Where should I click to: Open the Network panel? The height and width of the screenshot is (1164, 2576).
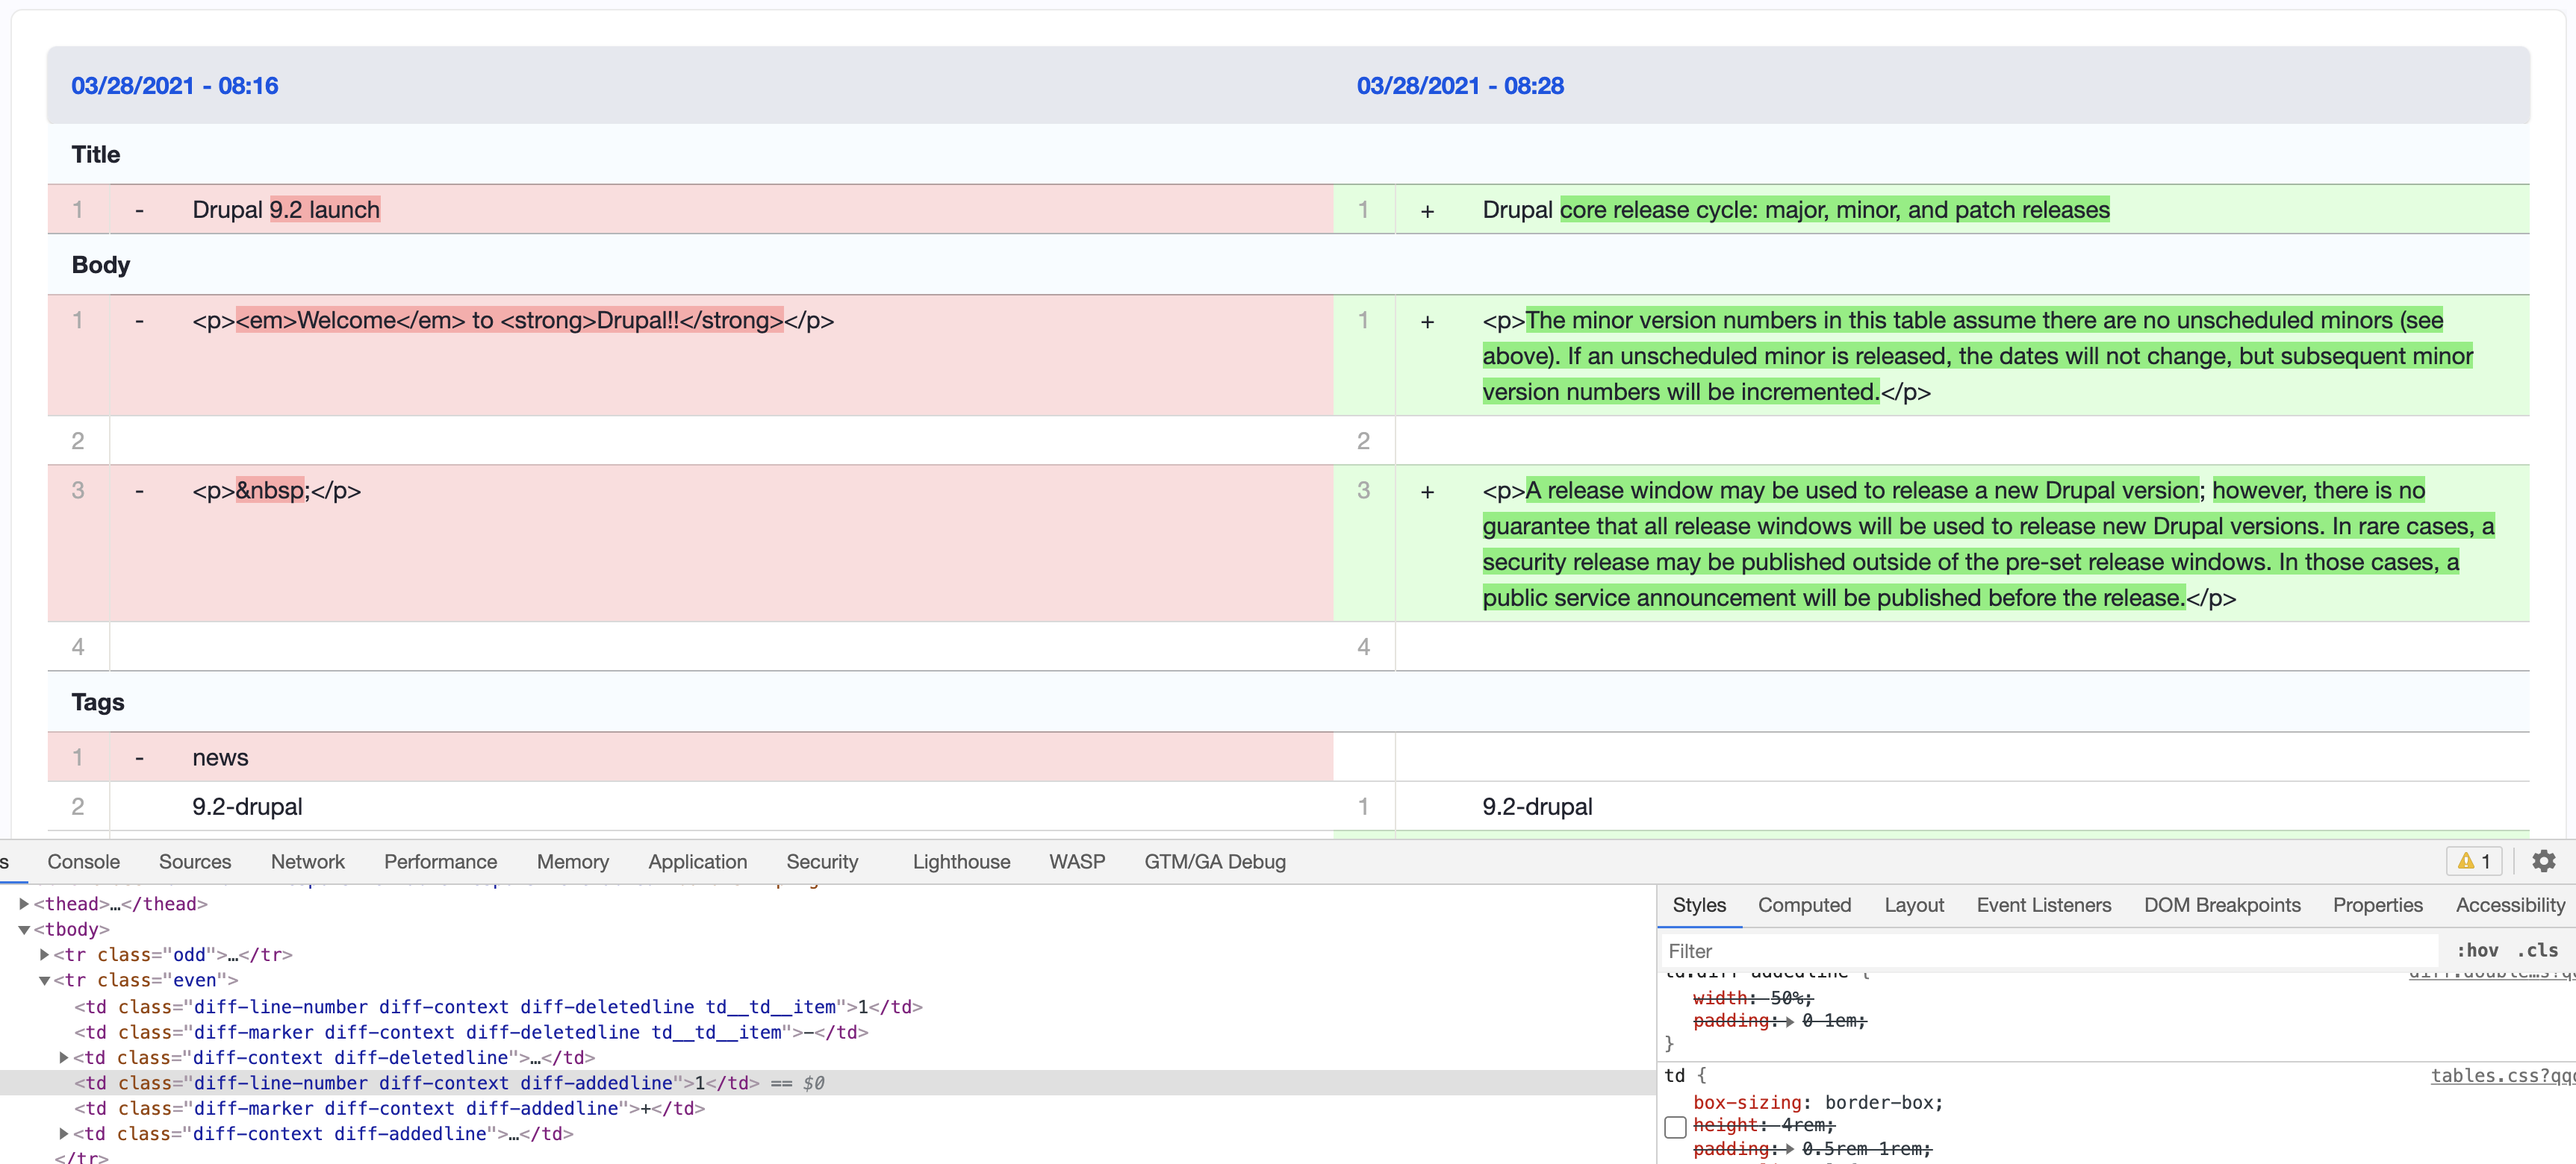[x=307, y=860]
